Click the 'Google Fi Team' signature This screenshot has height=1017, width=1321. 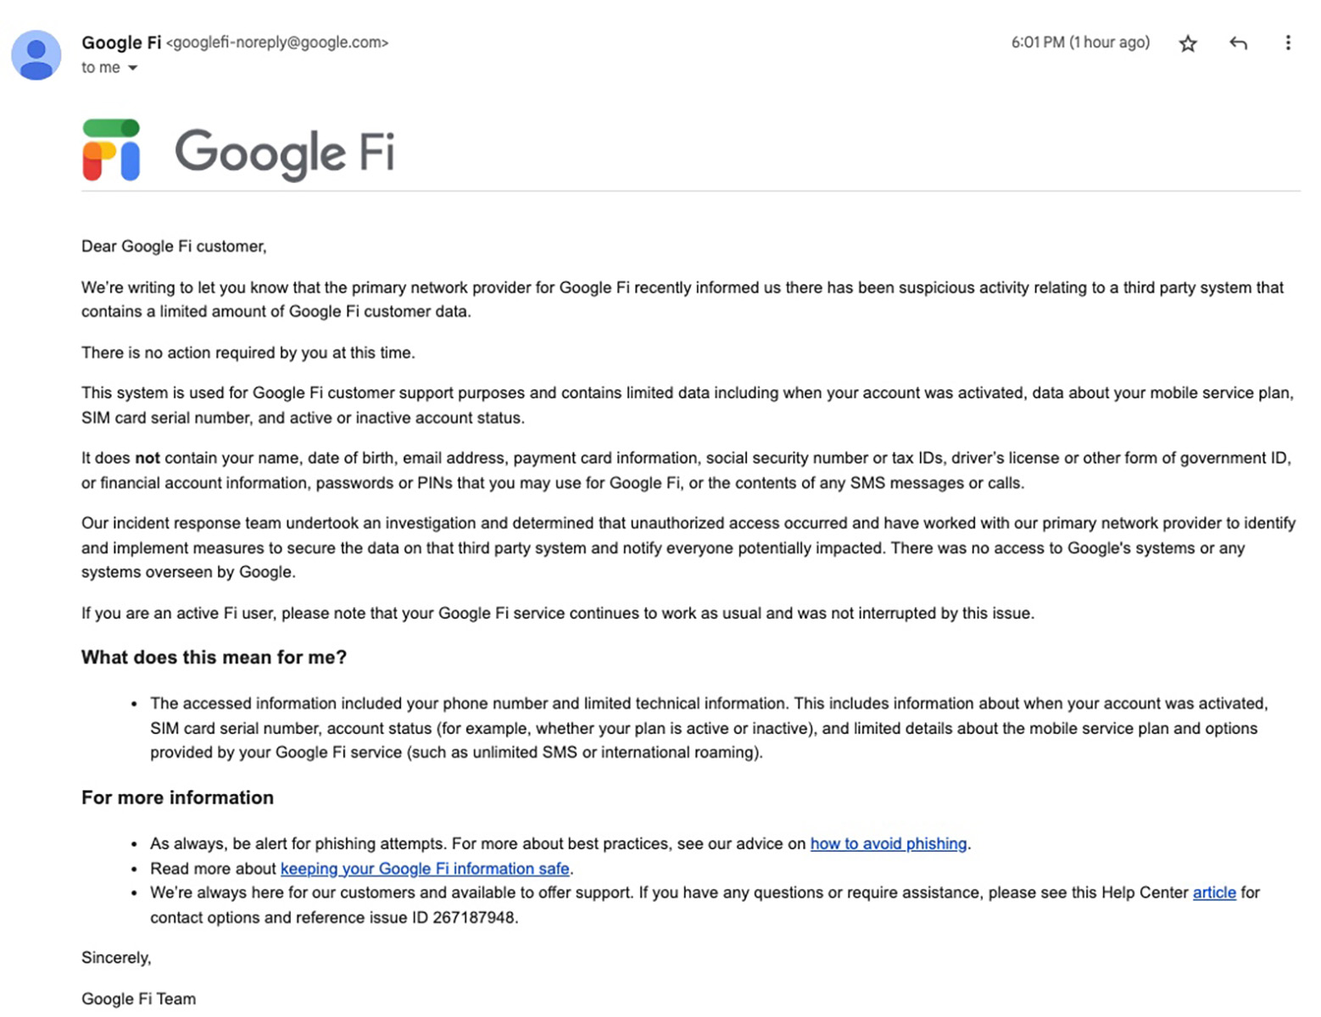coord(138,998)
